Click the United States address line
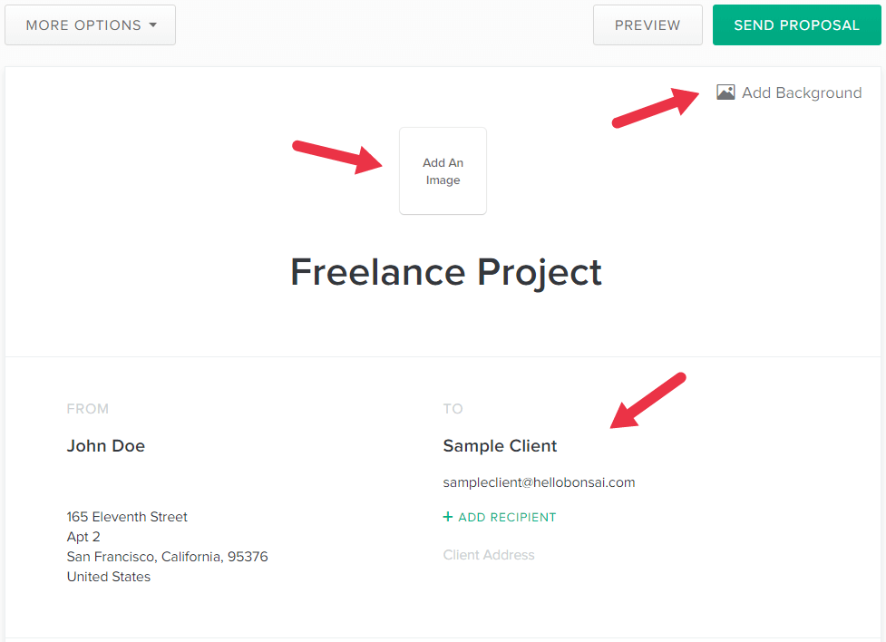 point(108,576)
